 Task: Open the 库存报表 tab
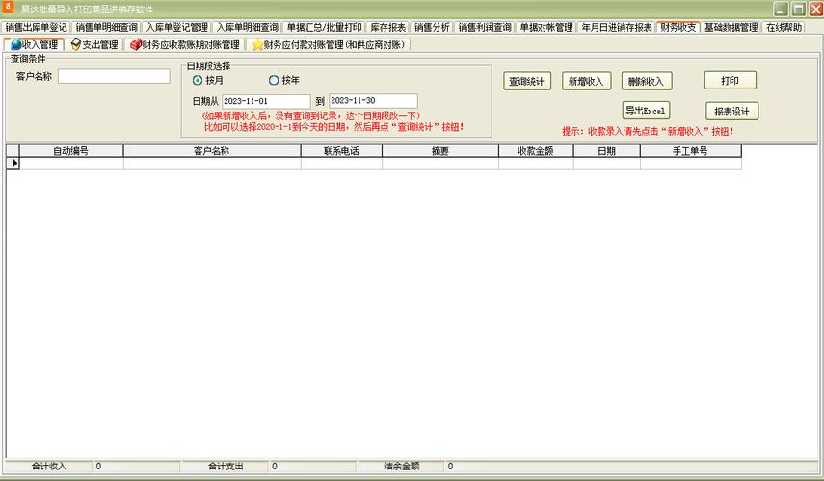point(387,27)
